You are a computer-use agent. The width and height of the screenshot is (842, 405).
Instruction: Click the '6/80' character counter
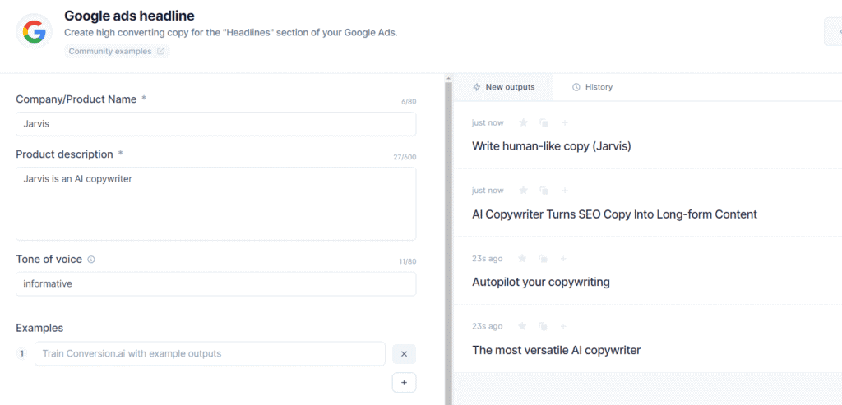click(x=409, y=101)
